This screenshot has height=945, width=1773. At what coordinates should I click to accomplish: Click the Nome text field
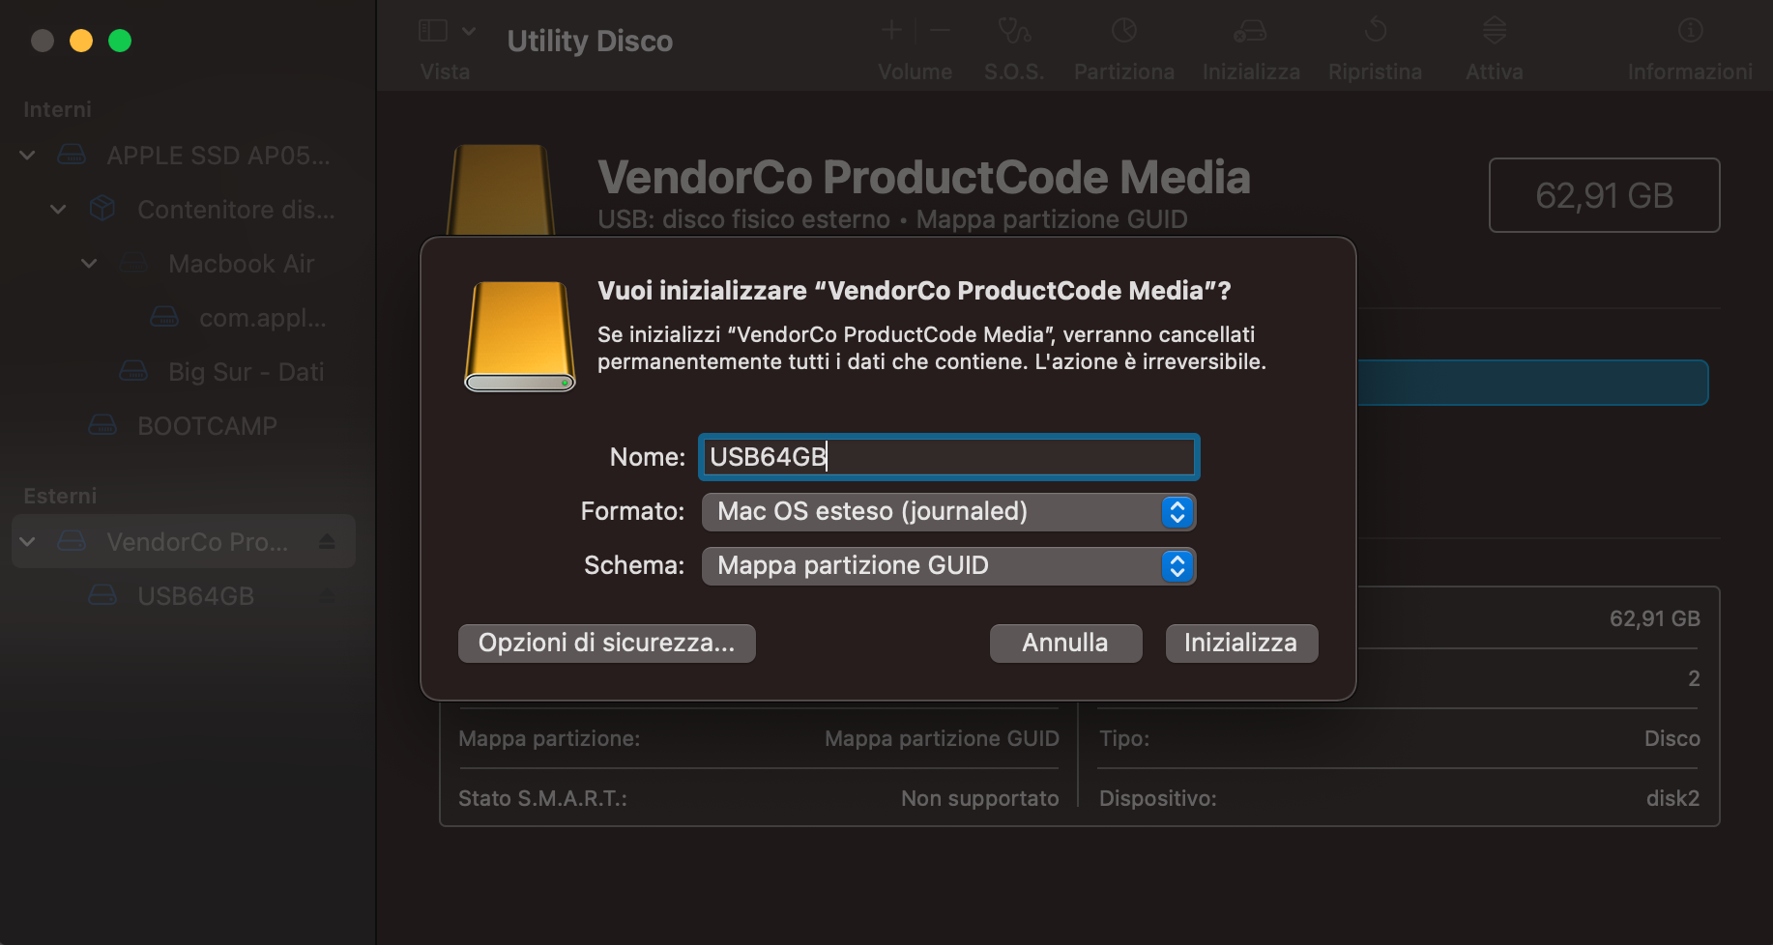point(948,457)
